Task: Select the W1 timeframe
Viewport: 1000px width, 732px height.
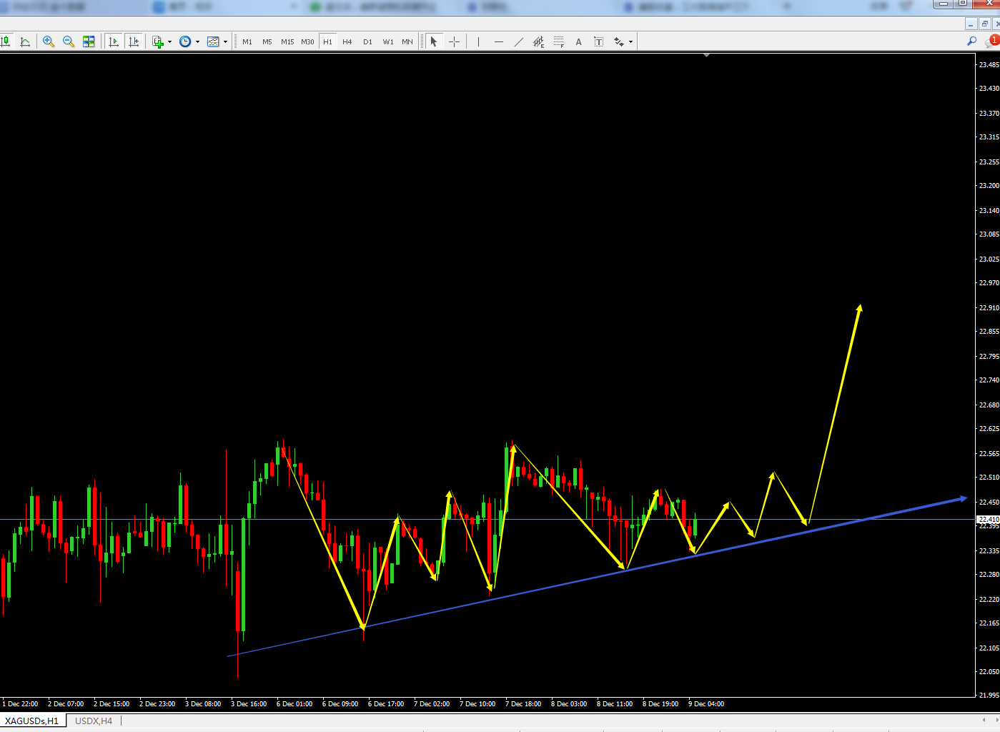Action: [388, 41]
